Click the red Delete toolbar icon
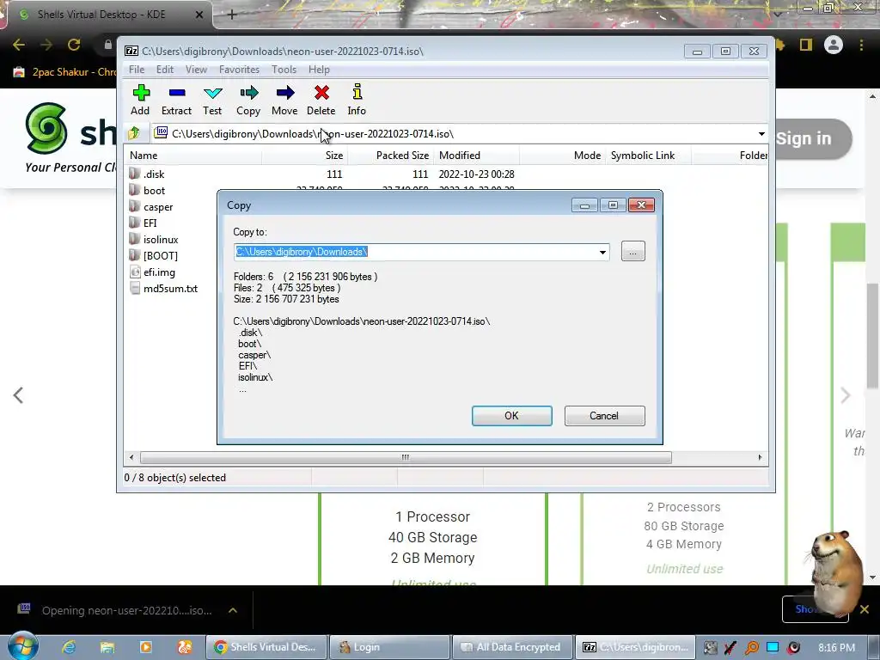The width and height of the screenshot is (880, 660). 321,100
